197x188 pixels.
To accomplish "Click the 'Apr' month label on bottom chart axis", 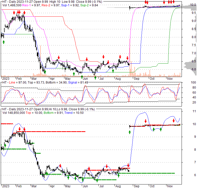I will click(52, 186).
